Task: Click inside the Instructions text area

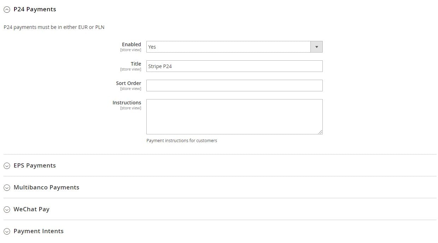Action: [x=234, y=117]
